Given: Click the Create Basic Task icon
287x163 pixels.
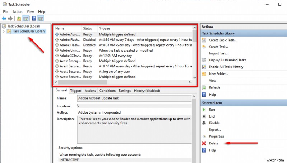Looking at the screenshot, I should (x=204, y=40).
